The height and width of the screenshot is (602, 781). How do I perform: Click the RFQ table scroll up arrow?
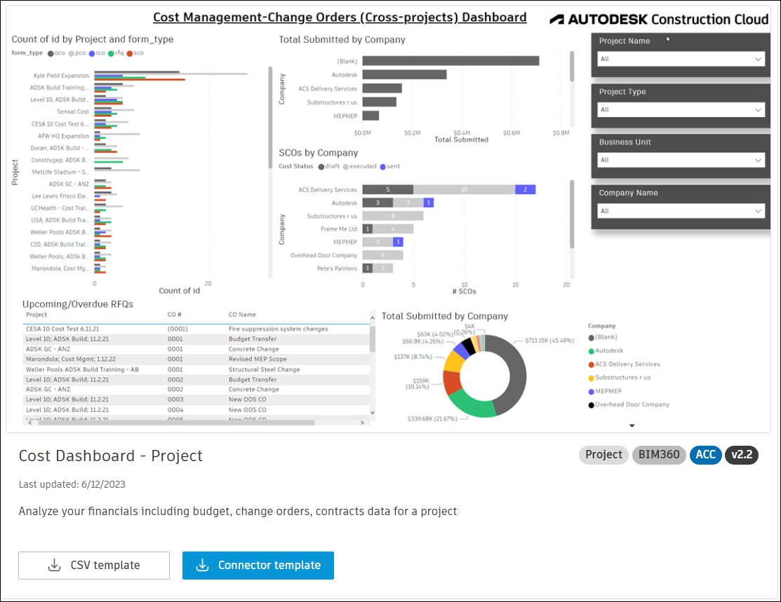point(372,317)
